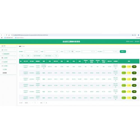Click the green search button beside the filters
This screenshot has width=140, height=140.
[x=123, y=52]
